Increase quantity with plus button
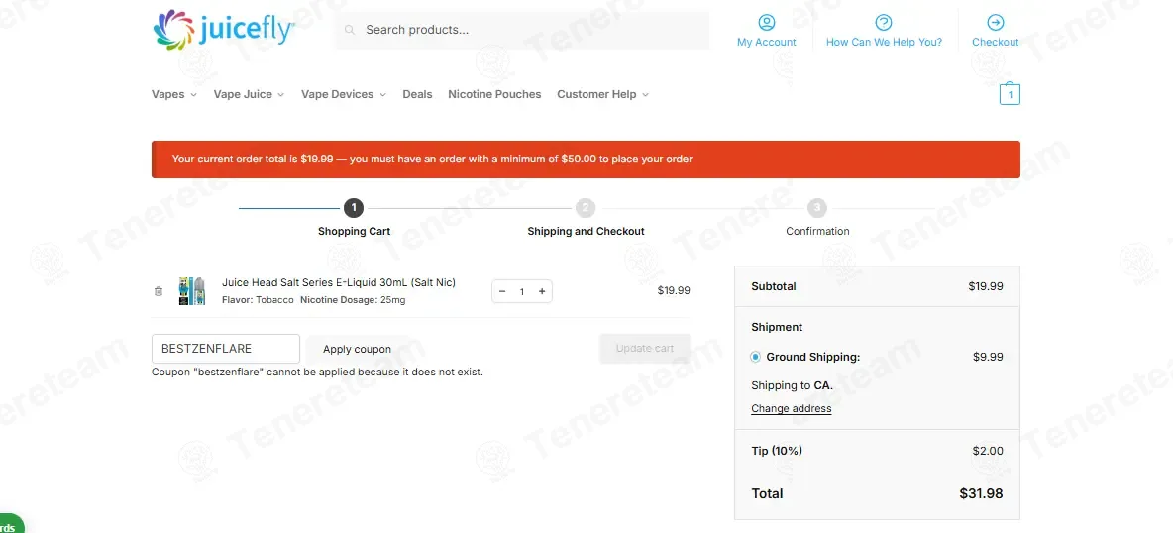 (x=542, y=291)
